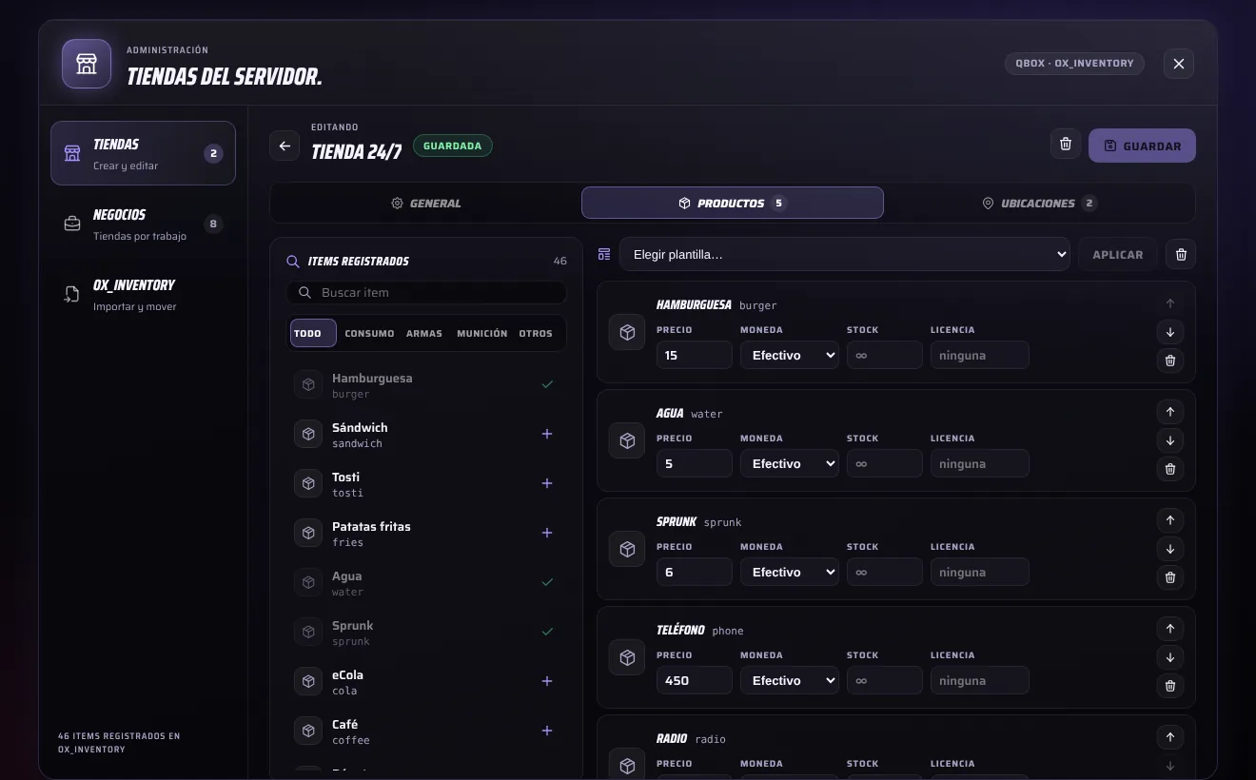Image resolution: width=1256 pixels, height=780 pixels.
Task: Add Sándwich item with plus icon
Action: 547,434
